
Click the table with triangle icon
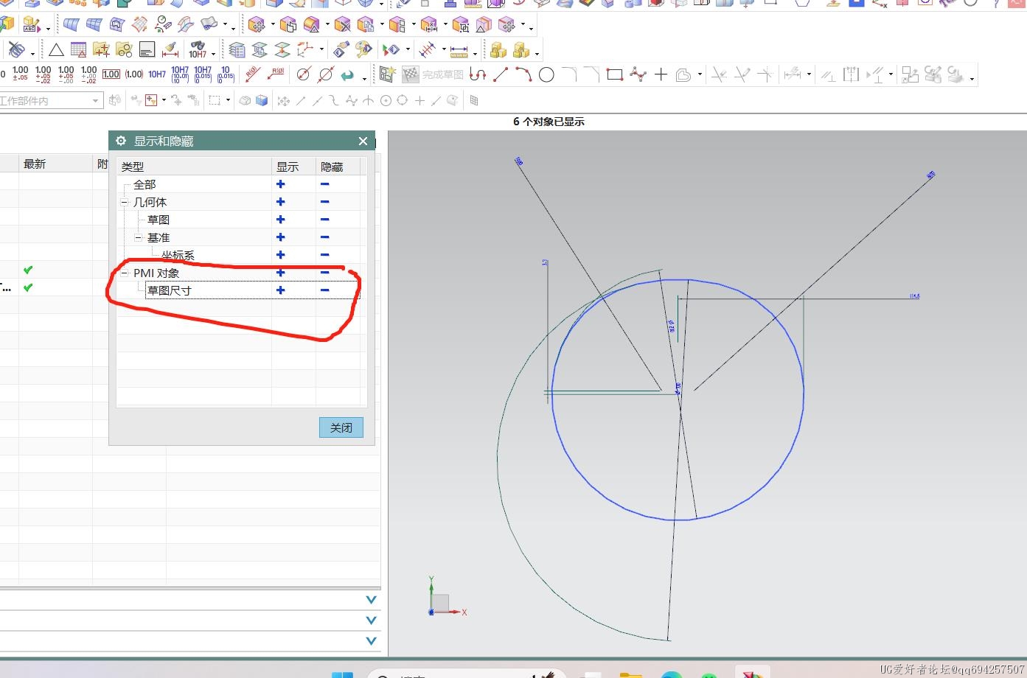tap(78, 50)
